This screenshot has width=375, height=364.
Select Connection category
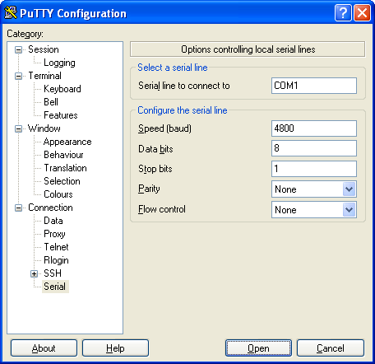50,208
